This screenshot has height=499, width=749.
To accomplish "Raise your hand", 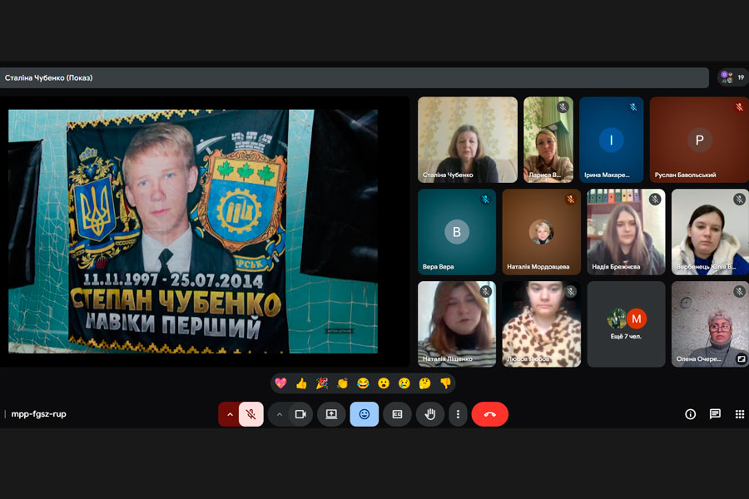I will pos(430,414).
